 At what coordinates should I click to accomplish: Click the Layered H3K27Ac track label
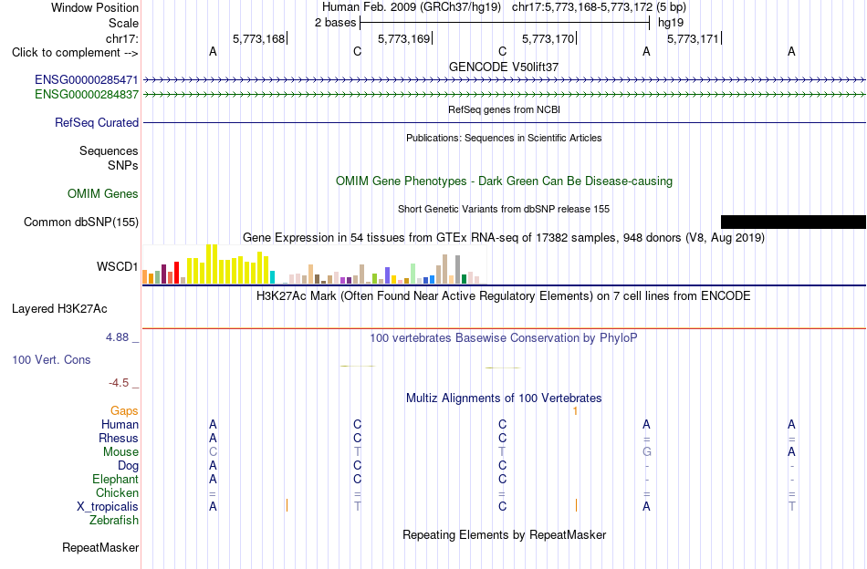coord(59,309)
